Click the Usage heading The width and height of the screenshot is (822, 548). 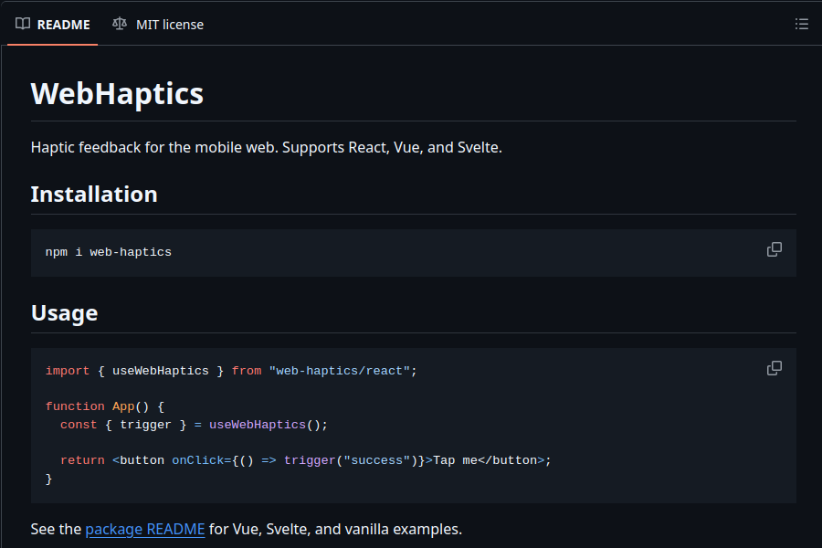tap(64, 313)
